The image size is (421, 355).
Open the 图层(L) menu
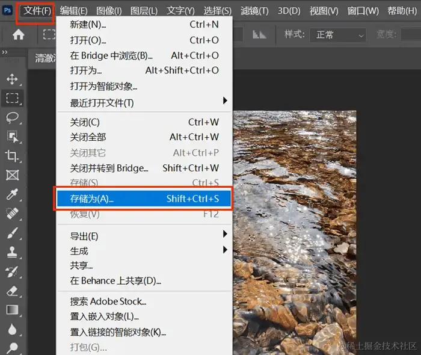144,11
